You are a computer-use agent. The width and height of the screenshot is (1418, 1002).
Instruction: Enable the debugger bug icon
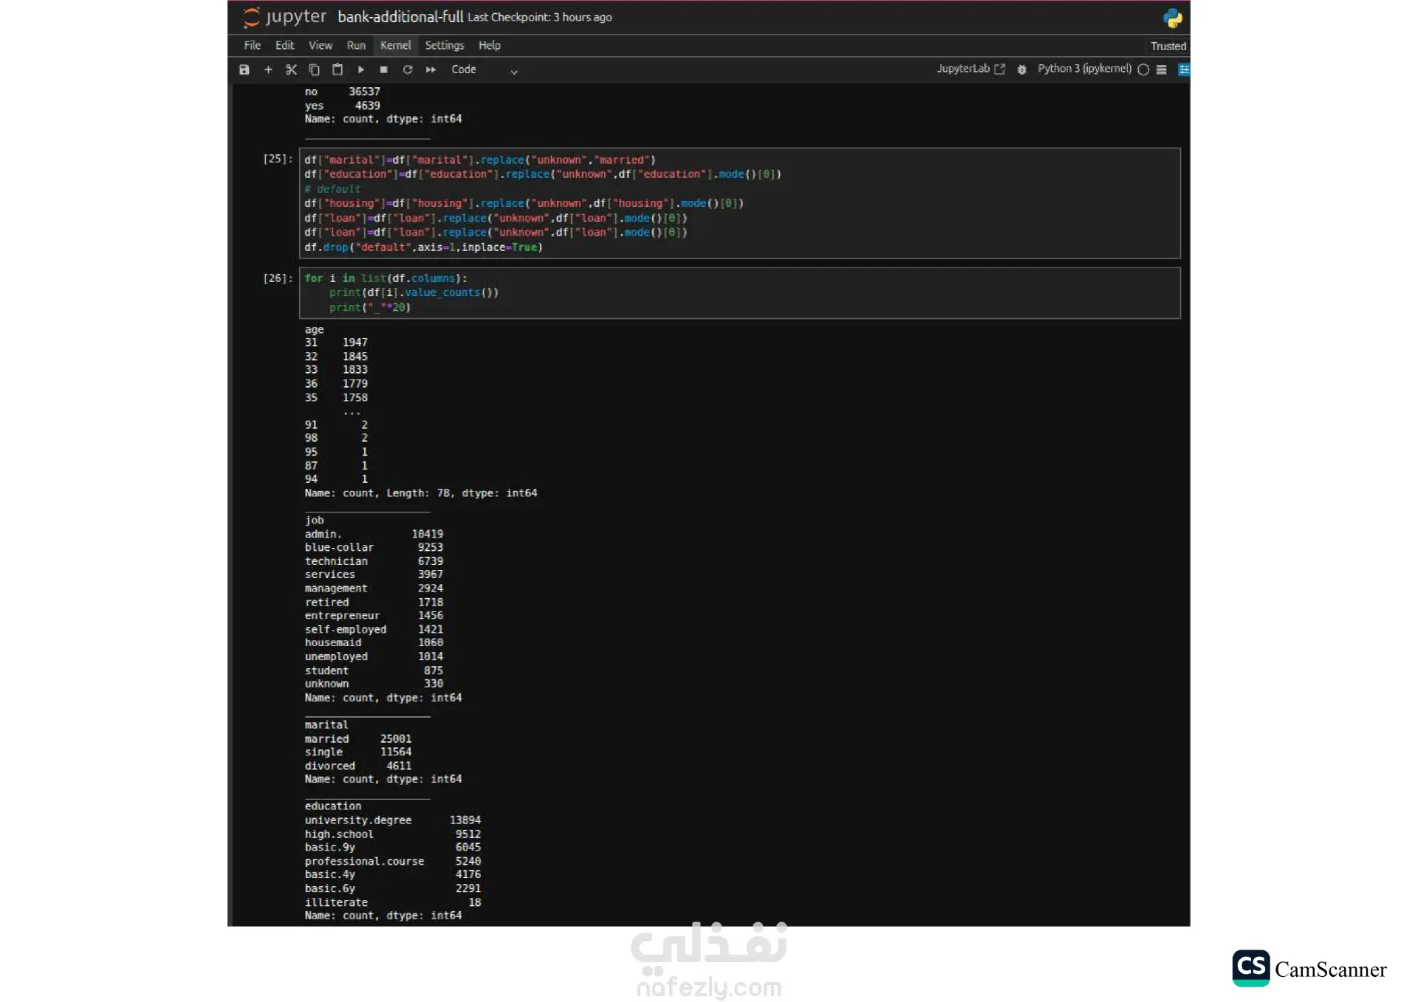point(1021,69)
